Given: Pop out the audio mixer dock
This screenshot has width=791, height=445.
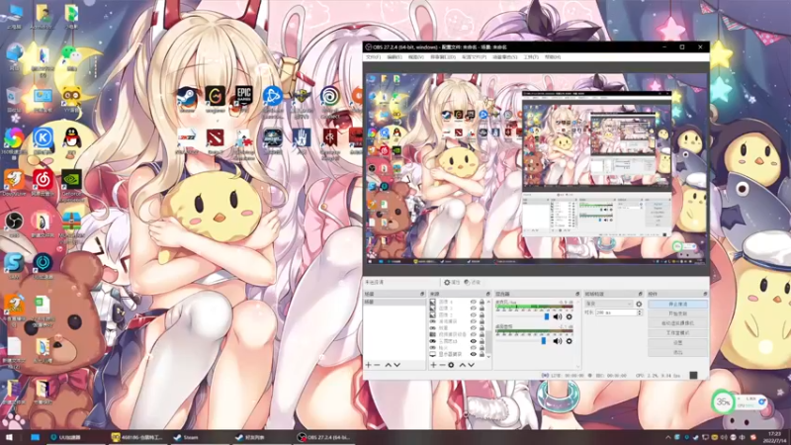Looking at the screenshot, I should (x=577, y=294).
